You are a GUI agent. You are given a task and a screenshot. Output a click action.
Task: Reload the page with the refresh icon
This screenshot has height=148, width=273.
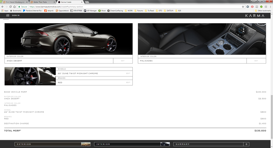point(11,6)
